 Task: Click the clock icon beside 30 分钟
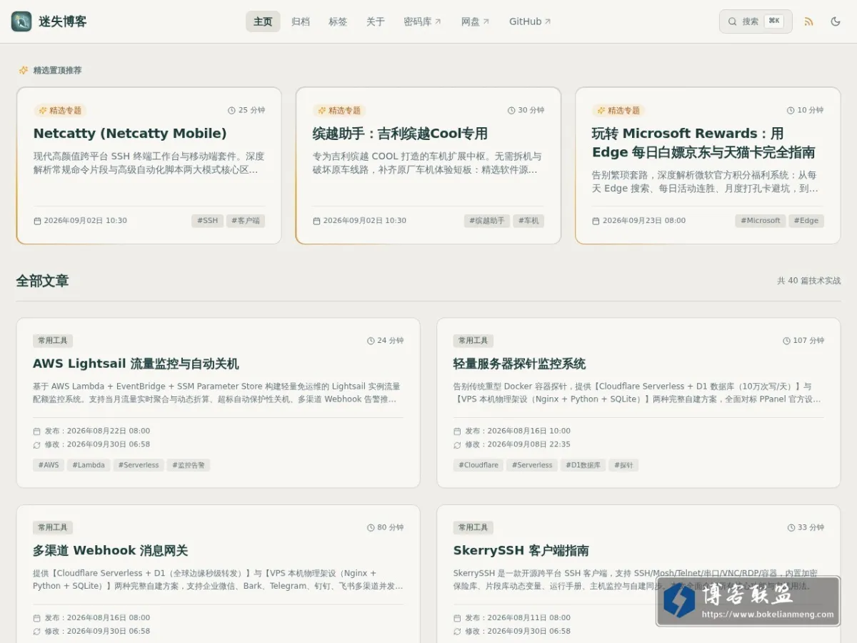511,111
